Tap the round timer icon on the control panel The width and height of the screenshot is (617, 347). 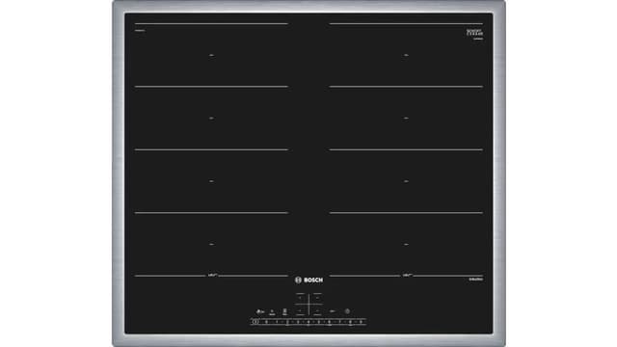click(x=347, y=311)
